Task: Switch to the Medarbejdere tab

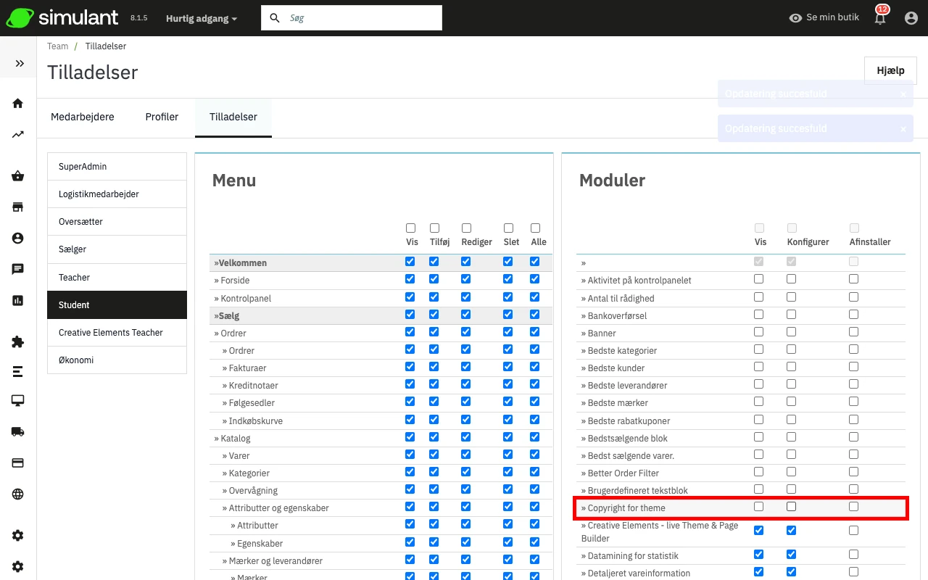Action: (82, 117)
